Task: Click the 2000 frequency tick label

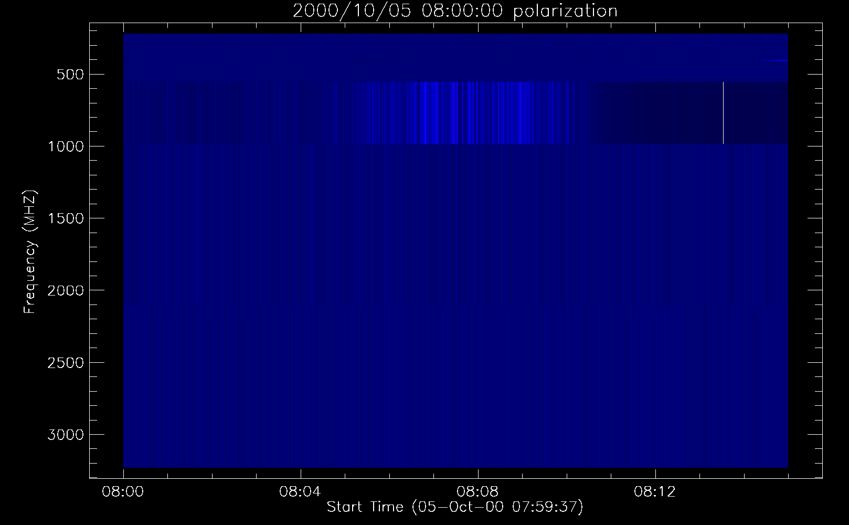Action: pyautogui.click(x=66, y=291)
